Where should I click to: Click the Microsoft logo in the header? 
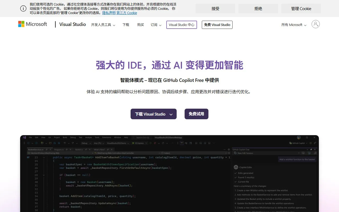(32, 24)
